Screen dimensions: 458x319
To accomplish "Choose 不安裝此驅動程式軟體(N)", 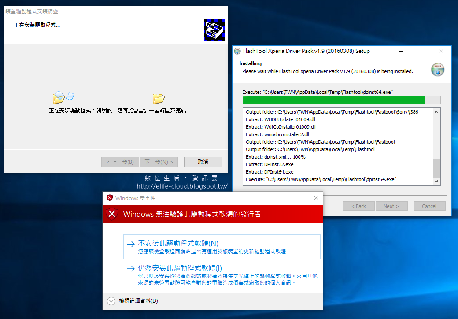I will tap(222, 247).
